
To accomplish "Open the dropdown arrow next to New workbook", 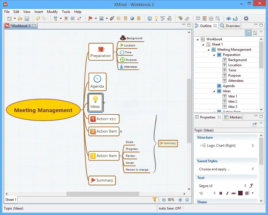I will (15, 18).
